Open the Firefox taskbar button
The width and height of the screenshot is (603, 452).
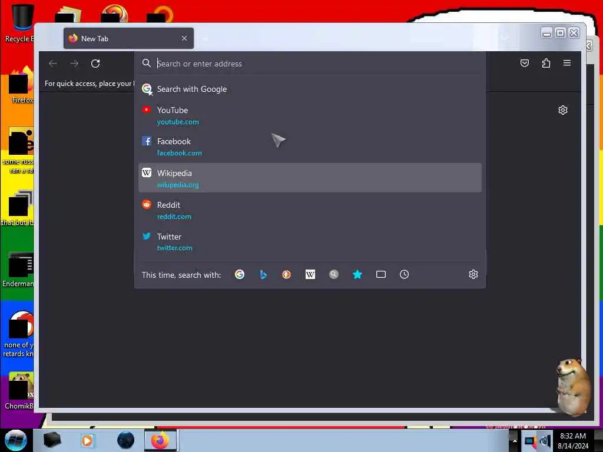(x=160, y=440)
